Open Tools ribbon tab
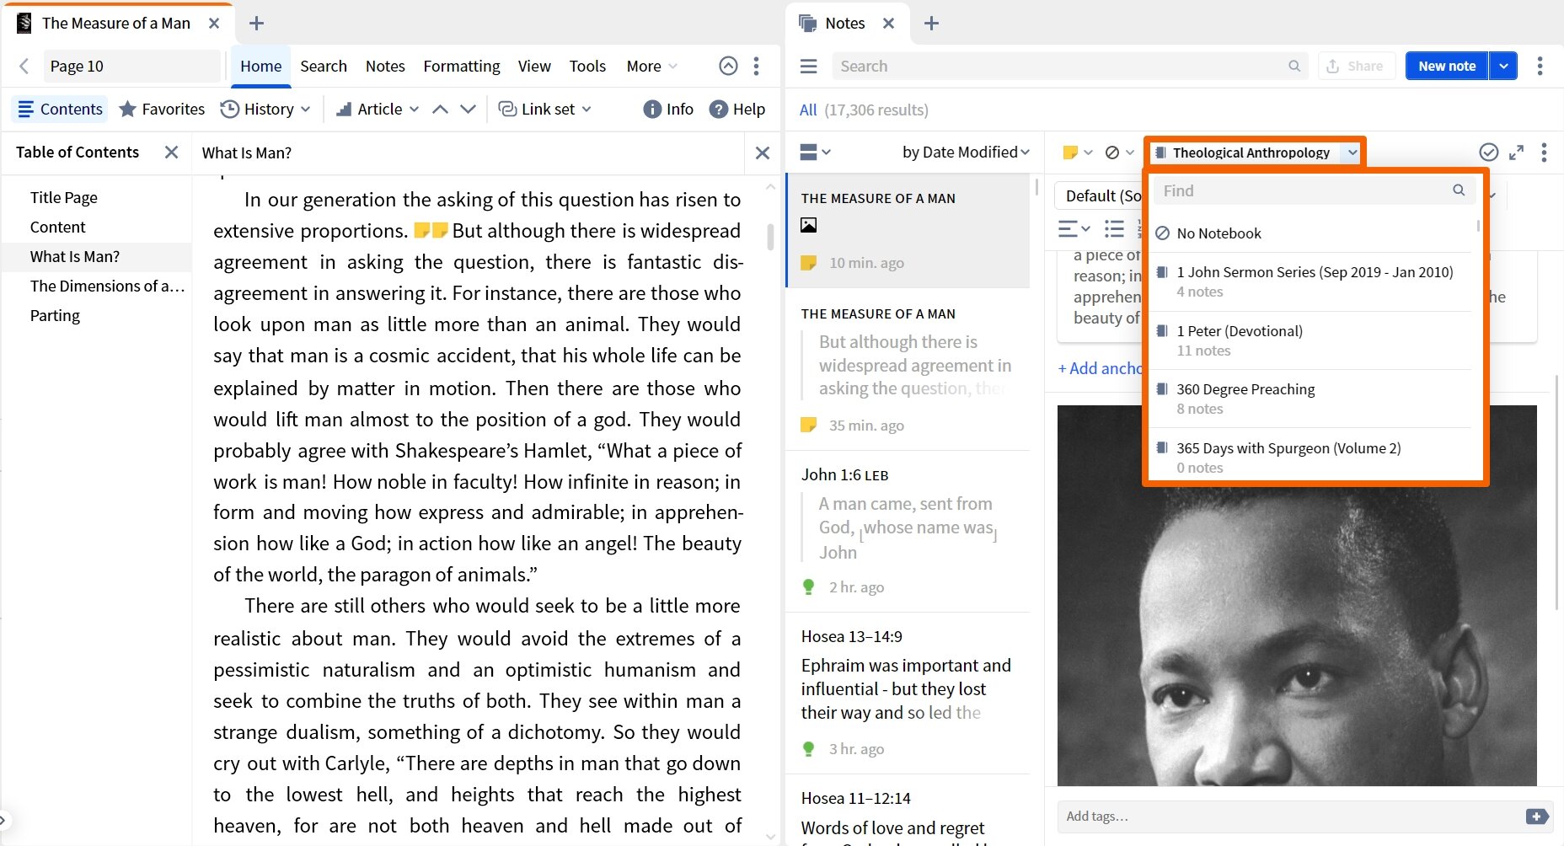 click(587, 66)
